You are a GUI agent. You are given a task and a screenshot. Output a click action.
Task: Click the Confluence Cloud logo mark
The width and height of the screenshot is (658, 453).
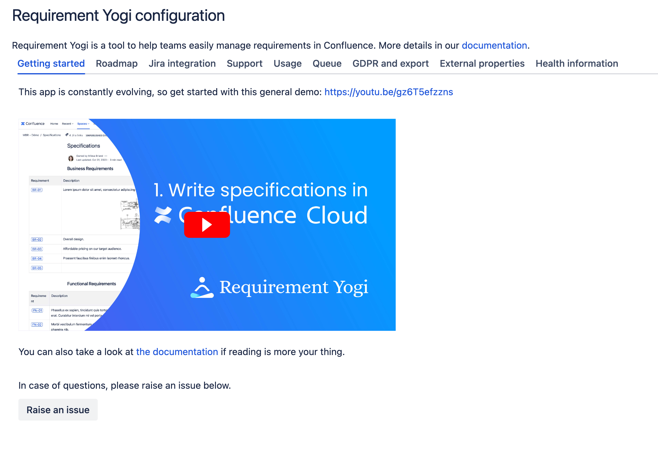(163, 215)
